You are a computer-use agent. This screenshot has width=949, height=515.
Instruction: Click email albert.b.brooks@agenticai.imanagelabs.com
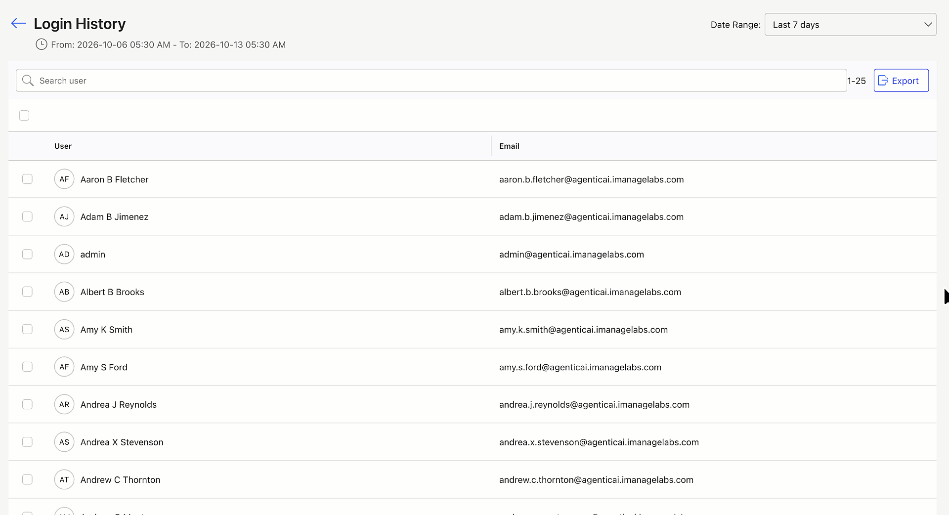(590, 292)
